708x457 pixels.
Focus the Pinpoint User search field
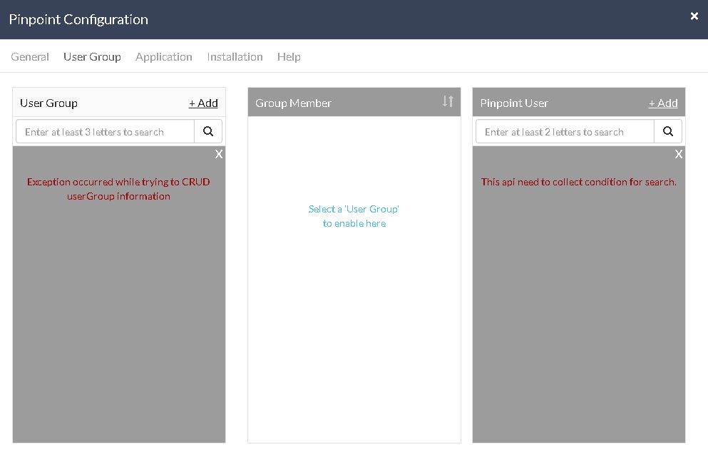565,131
